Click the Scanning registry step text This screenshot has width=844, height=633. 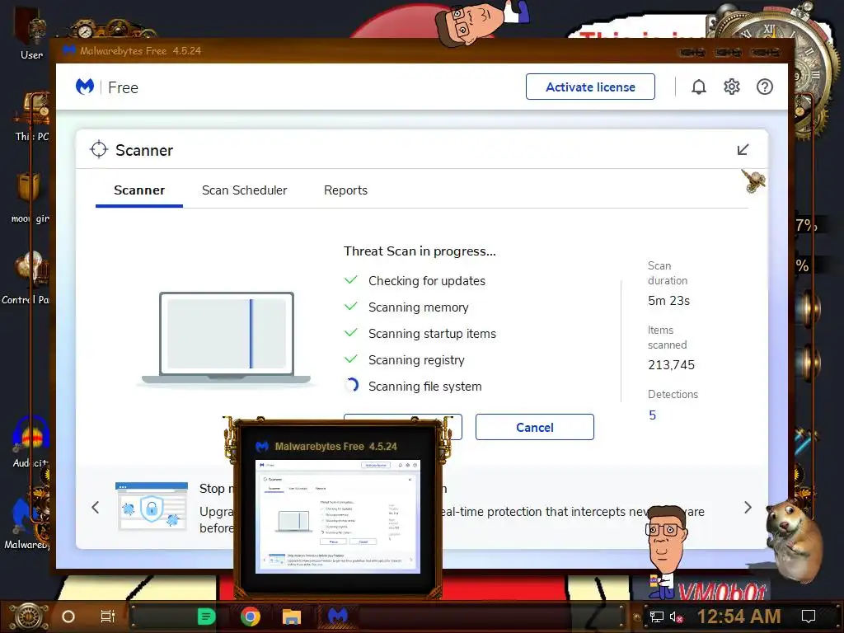point(416,360)
